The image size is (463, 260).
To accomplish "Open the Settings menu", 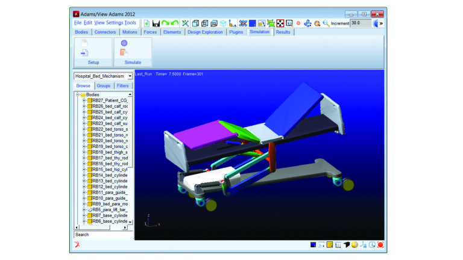I will coord(115,23).
